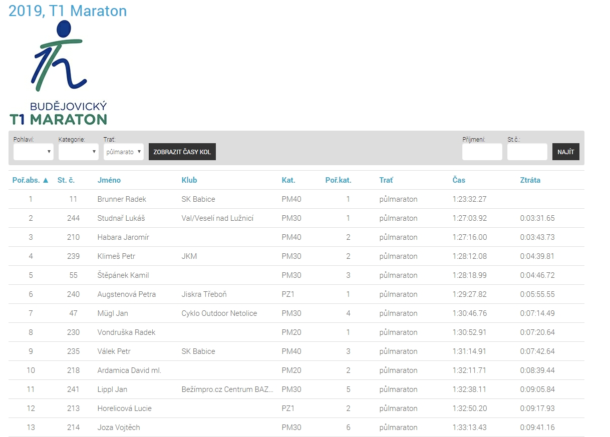610x437 pixels.
Task: Focus the Příjmení input field
Action: pos(482,152)
